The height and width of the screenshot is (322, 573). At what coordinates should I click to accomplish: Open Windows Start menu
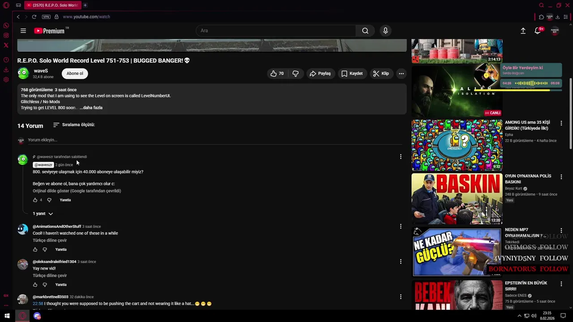(x=7, y=316)
